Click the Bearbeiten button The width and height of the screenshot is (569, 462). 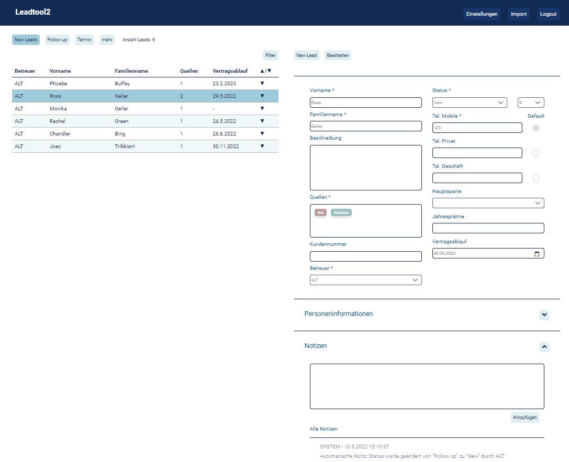click(x=338, y=55)
